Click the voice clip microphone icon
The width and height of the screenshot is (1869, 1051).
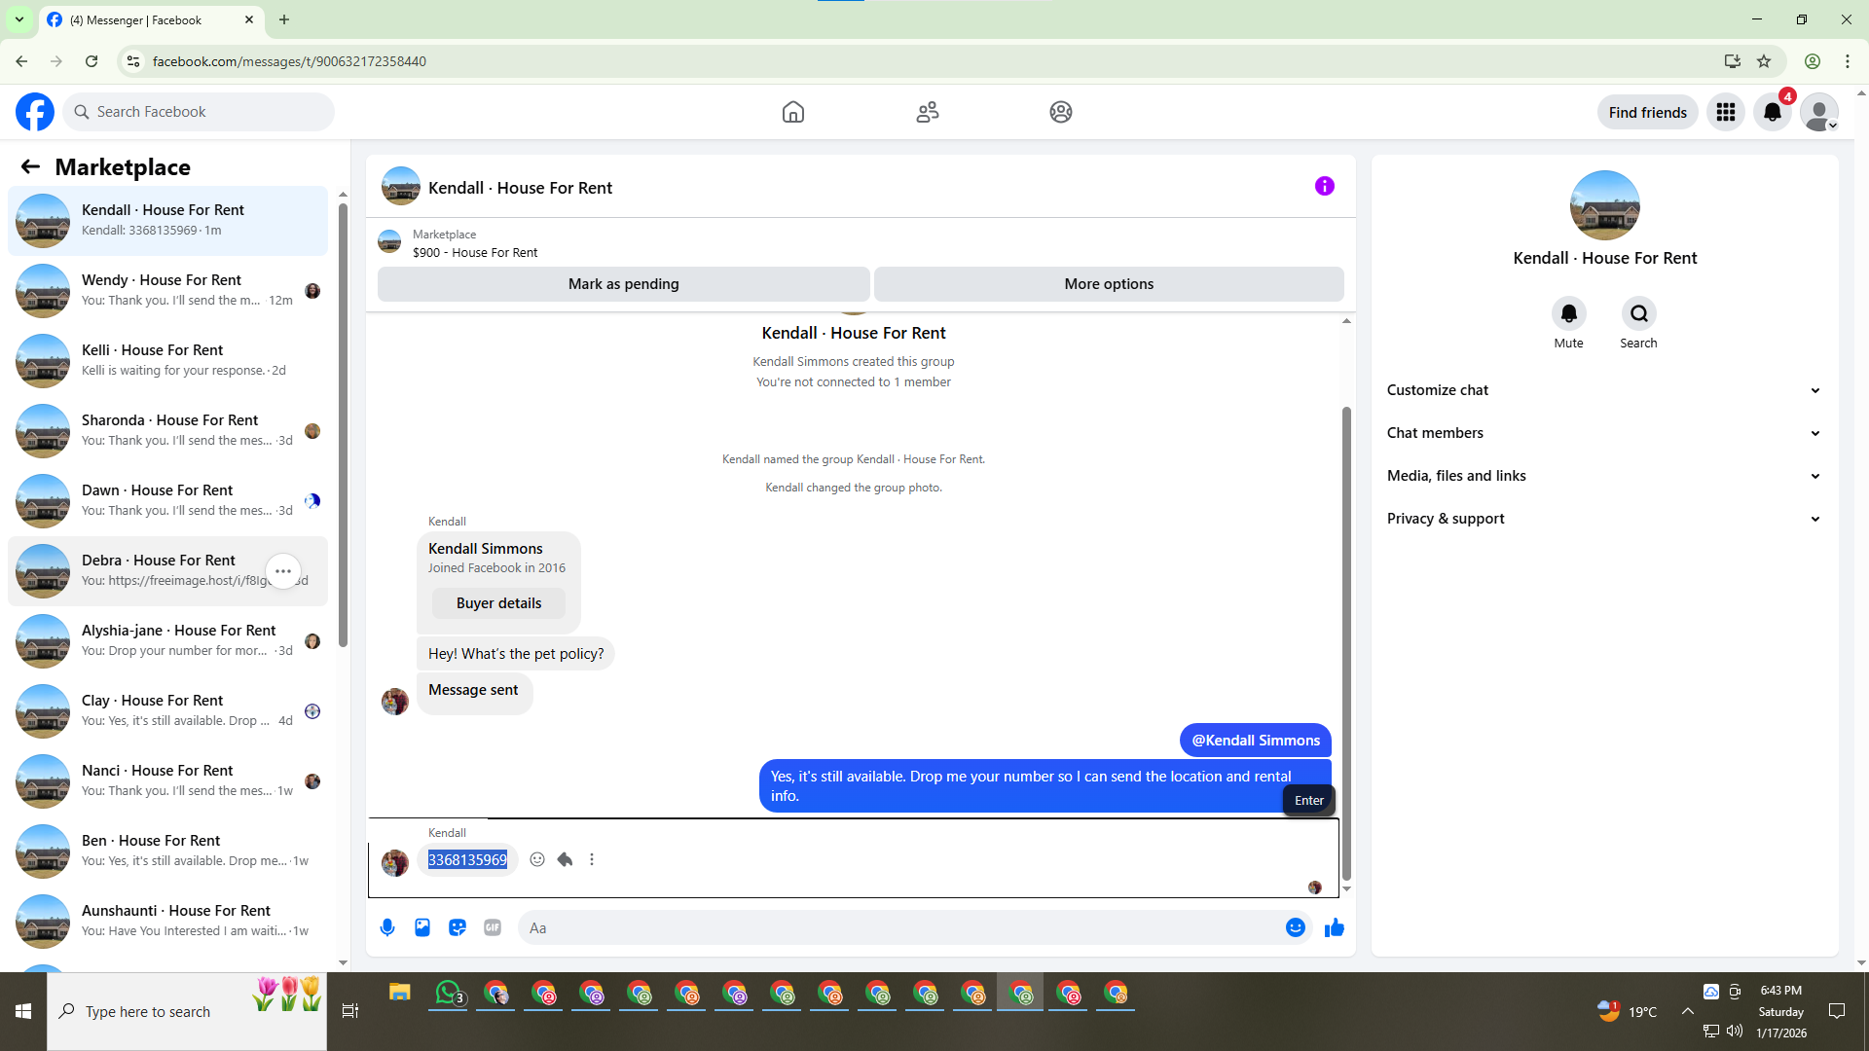click(387, 927)
